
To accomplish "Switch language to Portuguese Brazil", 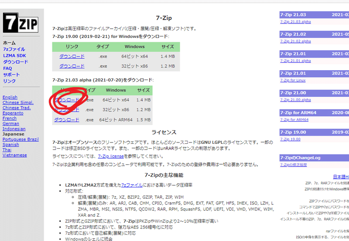I will [21, 139].
